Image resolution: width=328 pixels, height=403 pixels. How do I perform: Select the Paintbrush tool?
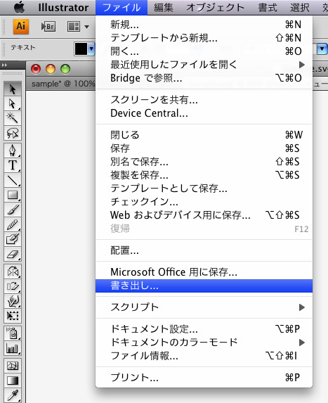pyautogui.click(x=13, y=210)
